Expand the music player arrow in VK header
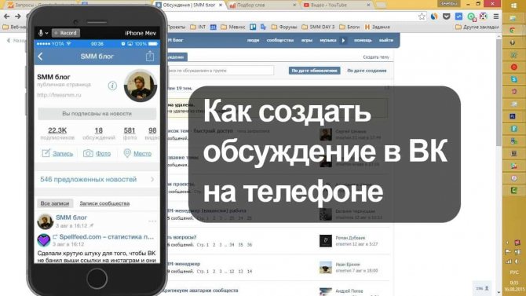526x296 pixels. click(343, 40)
